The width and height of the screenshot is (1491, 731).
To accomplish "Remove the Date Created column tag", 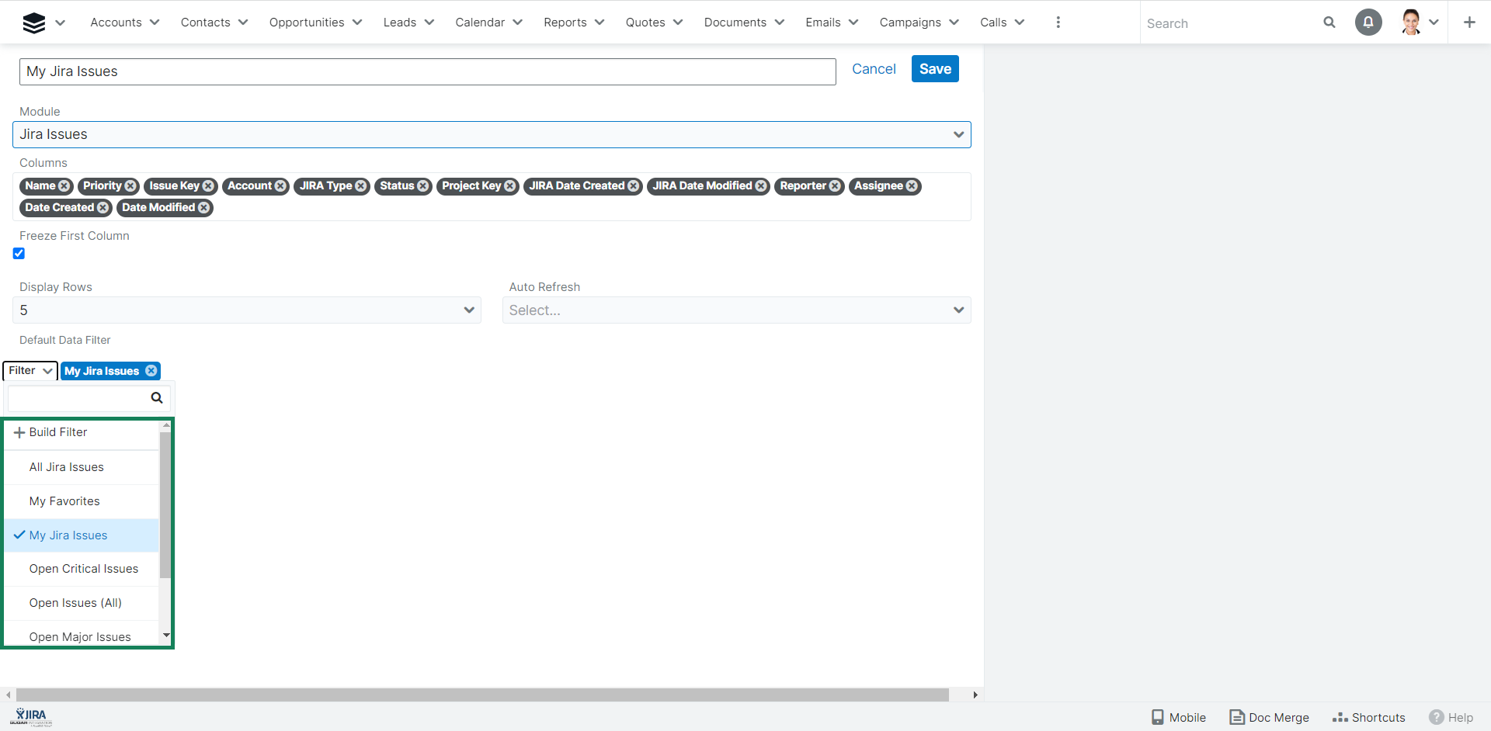I will 103,208.
